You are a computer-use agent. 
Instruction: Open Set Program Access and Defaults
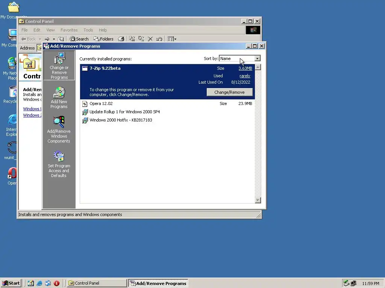click(x=59, y=164)
